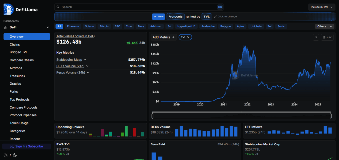Go to Compare Chains page
339x160 pixels.
coord(22,60)
